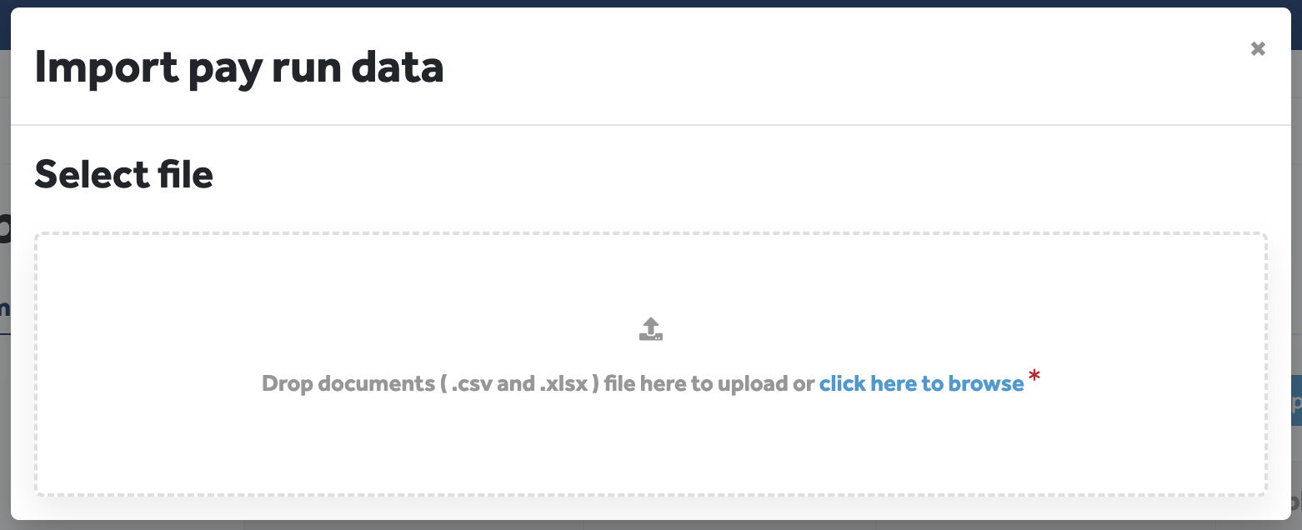Open file browser via click here to browse
1302x530 pixels.
(921, 383)
